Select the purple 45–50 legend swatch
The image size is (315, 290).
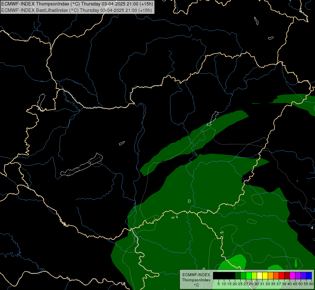tap(298, 275)
